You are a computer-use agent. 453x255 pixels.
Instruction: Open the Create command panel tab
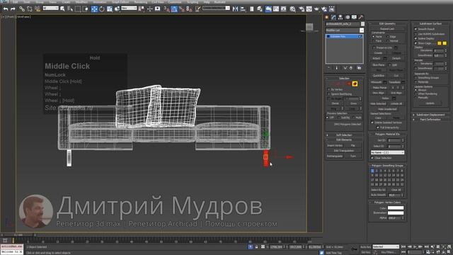click(x=327, y=17)
